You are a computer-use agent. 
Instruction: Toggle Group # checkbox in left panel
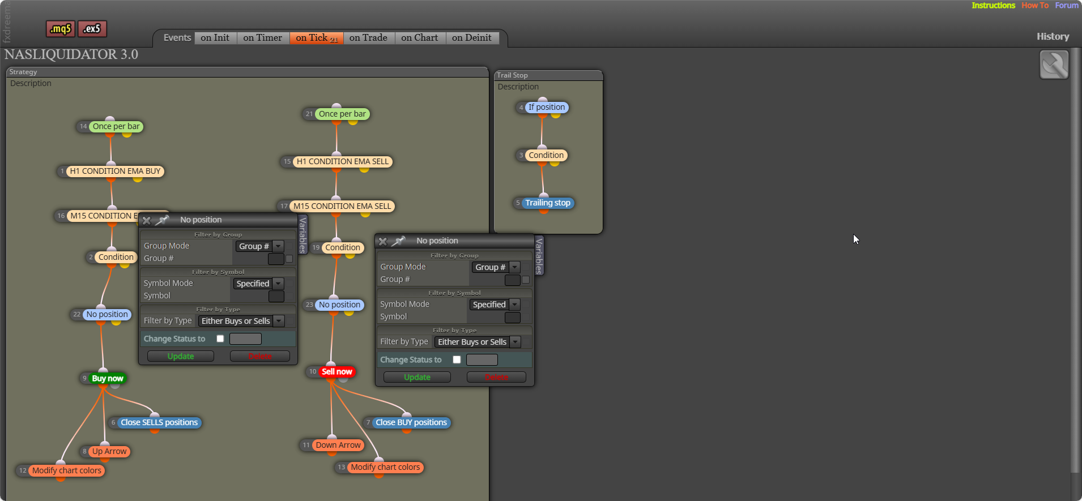[289, 259]
